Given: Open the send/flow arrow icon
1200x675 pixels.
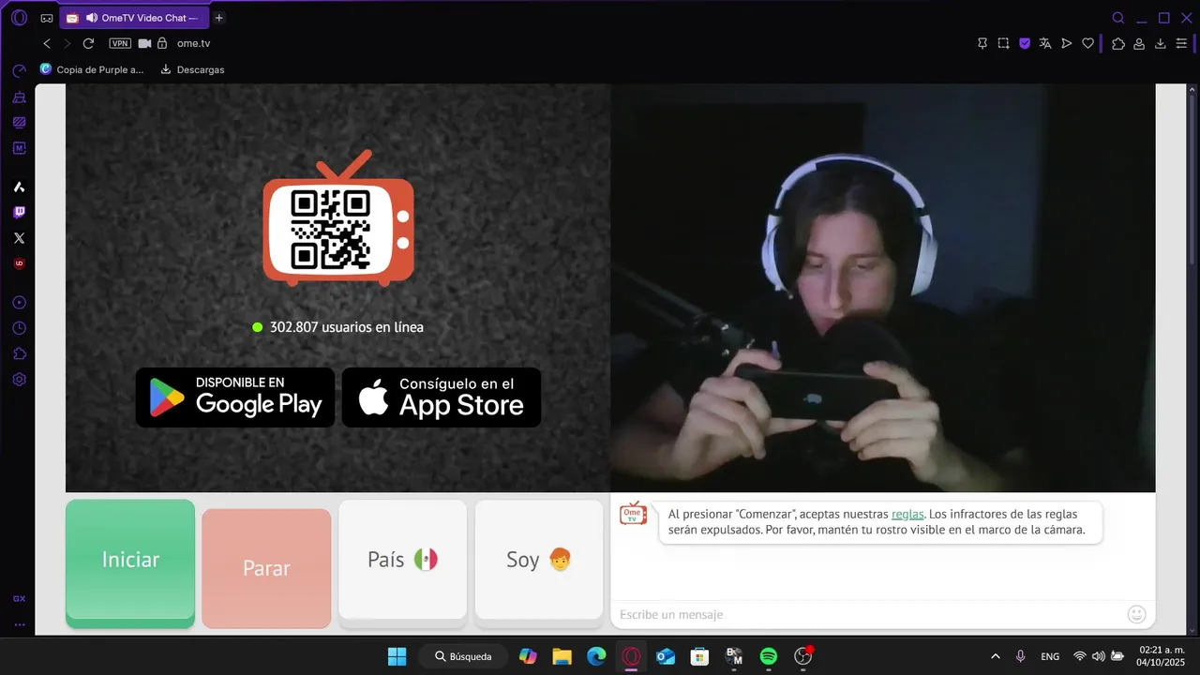Looking at the screenshot, I should click(1067, 43).
